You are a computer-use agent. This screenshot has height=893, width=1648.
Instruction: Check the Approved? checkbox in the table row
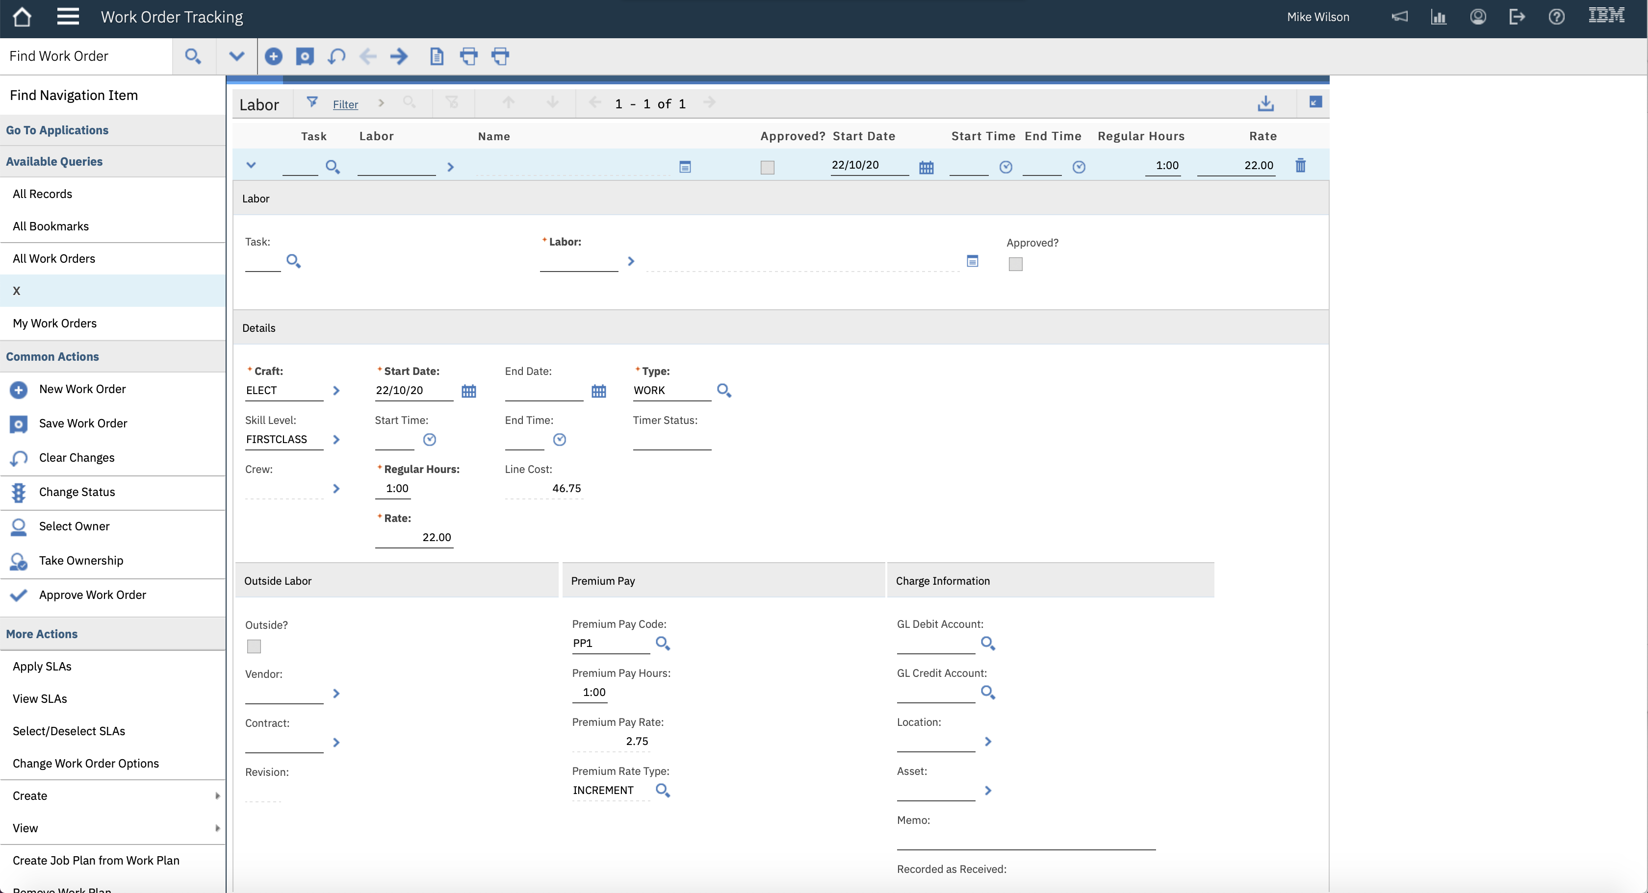coord(767,168)
